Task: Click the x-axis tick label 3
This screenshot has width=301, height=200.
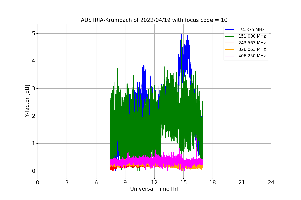Action: [67, 182]
